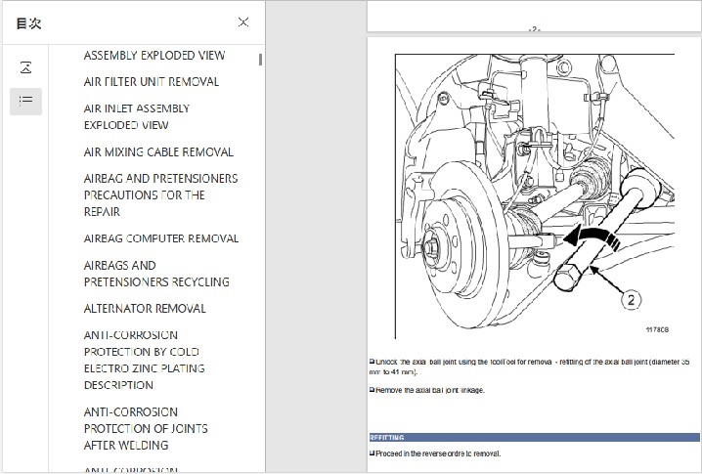The width and height of the screenshot is (702, 474).
Task: Click 'Proceed in the reverse order to removal' text
Action: [438, 453]
